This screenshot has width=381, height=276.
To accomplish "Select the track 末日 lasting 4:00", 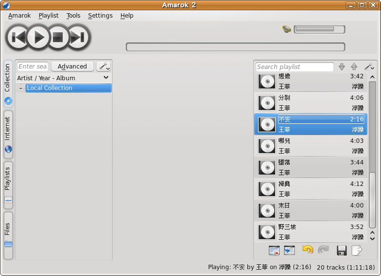I will click(310, 210).
